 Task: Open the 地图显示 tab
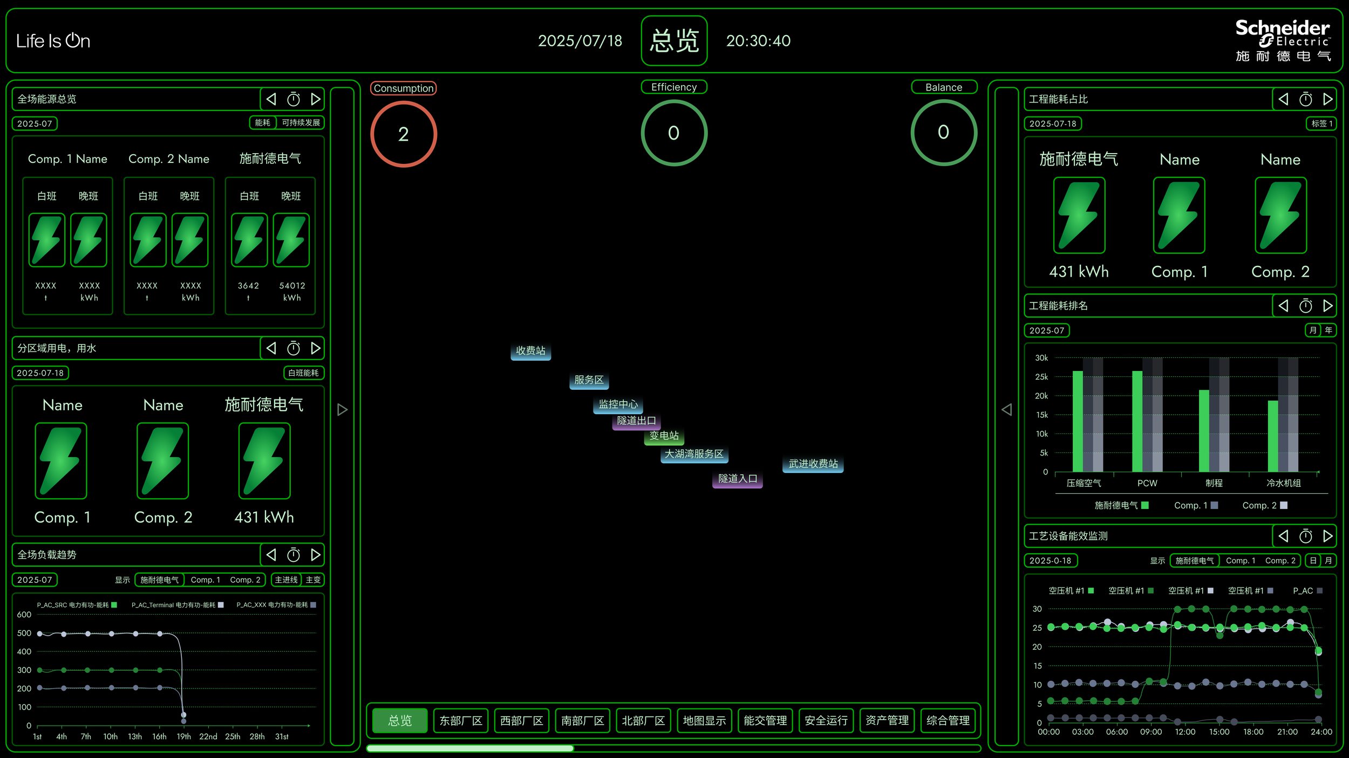point(704,721)
